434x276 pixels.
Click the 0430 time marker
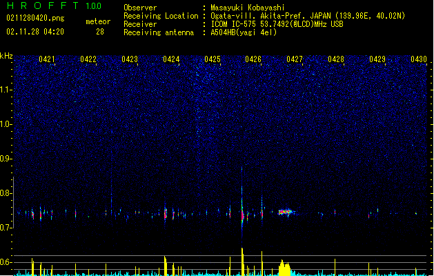click(419, 59)
